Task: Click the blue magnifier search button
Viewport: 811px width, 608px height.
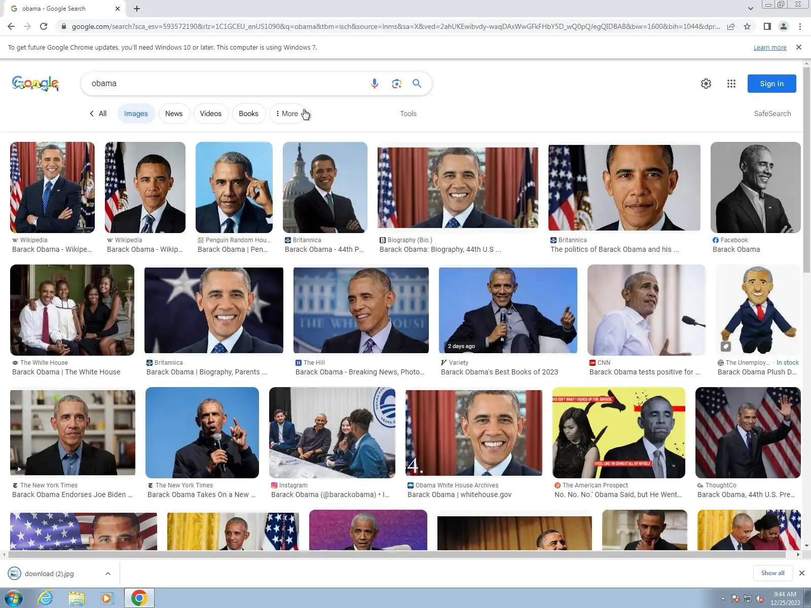Action: pyautogui.click(x=417, y=84)
